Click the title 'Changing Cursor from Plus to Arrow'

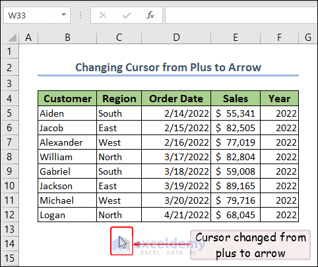[x=168, y=67]
